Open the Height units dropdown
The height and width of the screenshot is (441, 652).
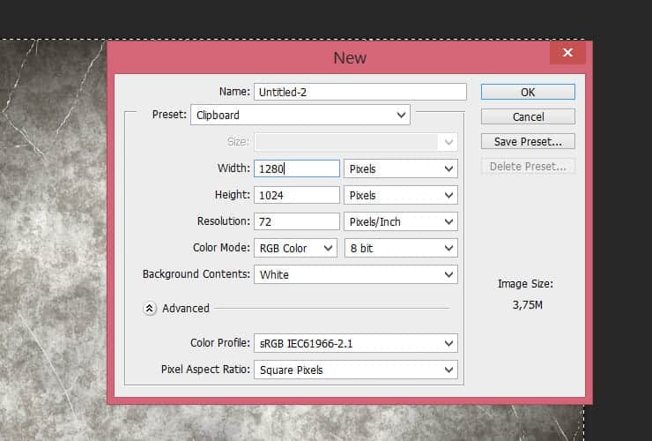[401, 195]
